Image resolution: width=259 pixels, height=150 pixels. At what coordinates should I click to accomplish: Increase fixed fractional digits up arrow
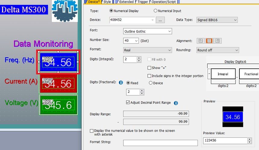pyautogui.click(x=142, y=91)
